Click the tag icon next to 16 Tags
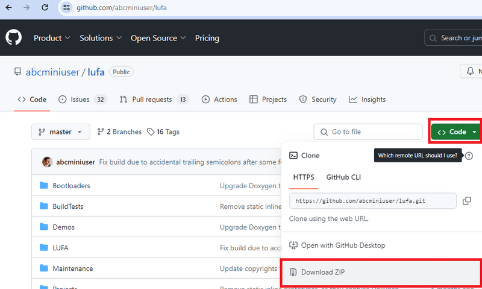Image resolution: width=482 pixels, height=289 pixels. pos(151,132)
